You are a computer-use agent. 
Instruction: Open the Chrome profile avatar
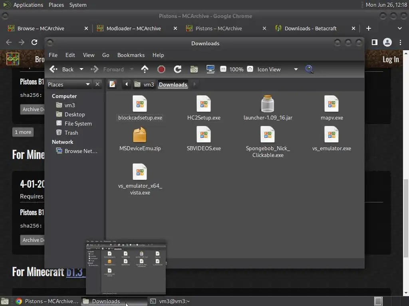pyautogui.click(x=387, y=42)
